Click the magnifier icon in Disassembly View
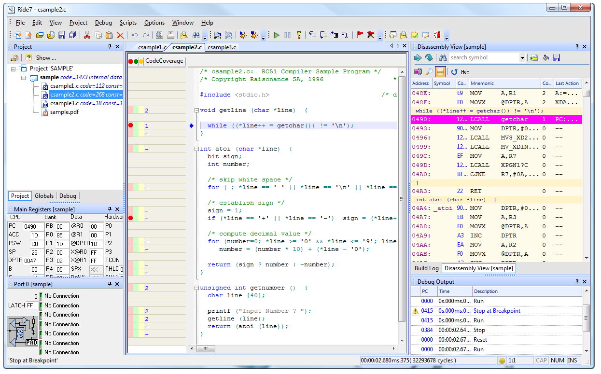Screen dimensions: 601x374 (429, 72)
